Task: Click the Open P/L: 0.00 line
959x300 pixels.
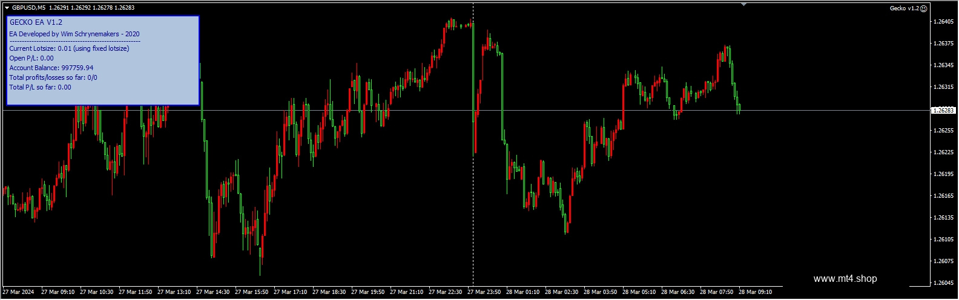Action: 31,58
